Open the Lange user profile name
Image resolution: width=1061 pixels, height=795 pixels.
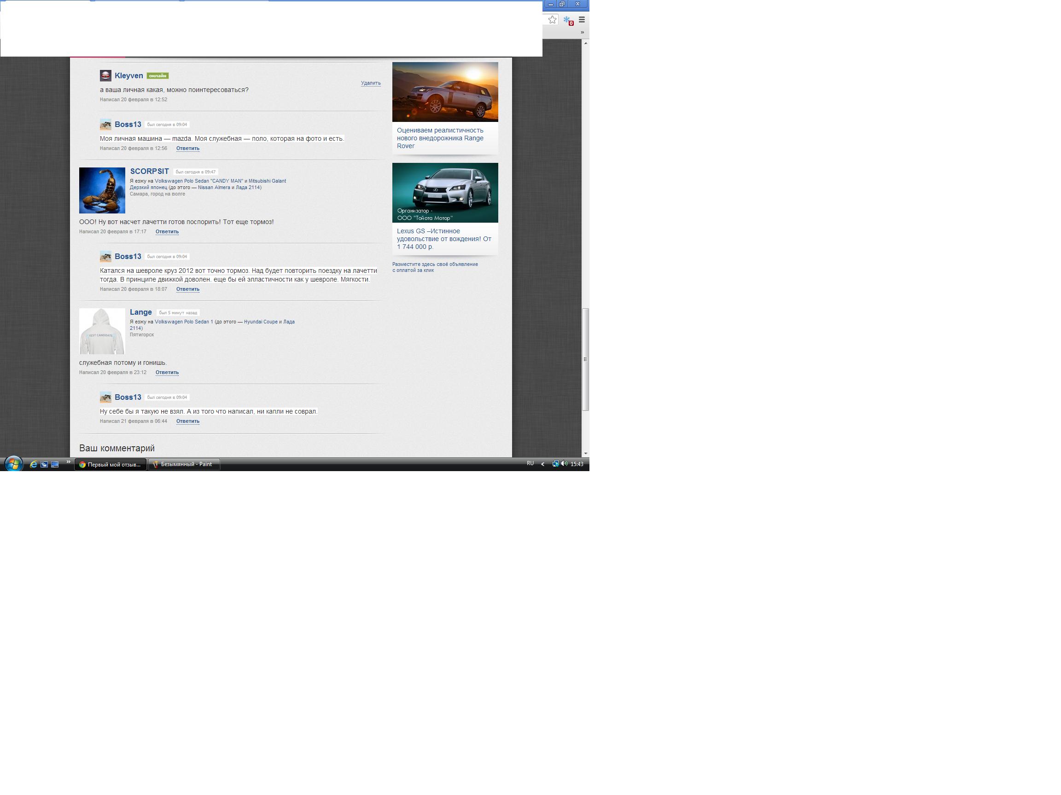point(140,312)
